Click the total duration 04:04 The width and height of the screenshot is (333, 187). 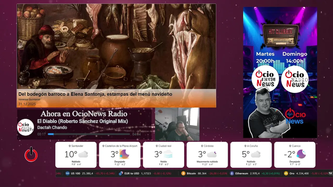(136, 134)
